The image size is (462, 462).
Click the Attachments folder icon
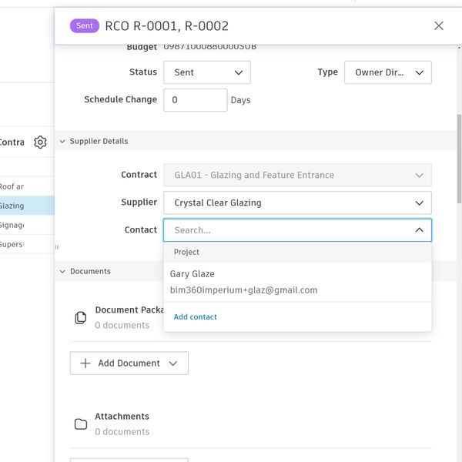pyautogui.click(x=80, y=423)
